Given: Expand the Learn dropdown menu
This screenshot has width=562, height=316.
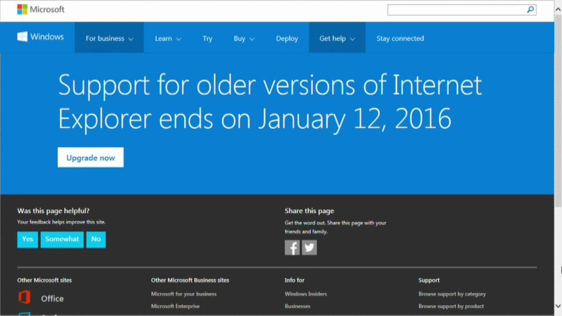Looking at the screenshot, I should tap(168, 38).
